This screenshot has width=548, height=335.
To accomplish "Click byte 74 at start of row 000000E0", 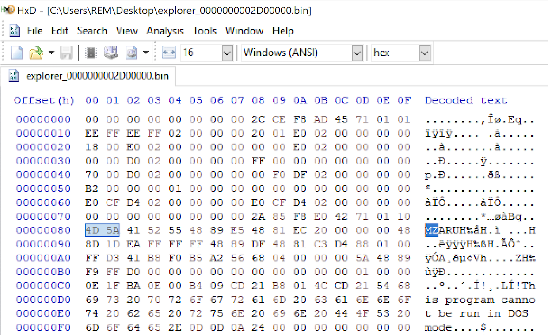I will [x=92, y=314].
